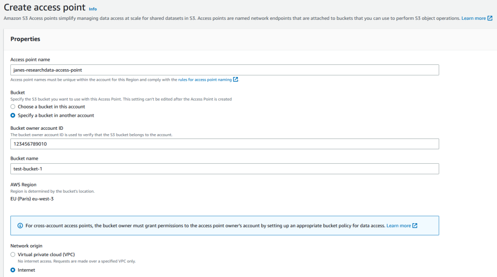Select the Internet network origin option
Screen dimensions: 497x277
[x=13, y=270]
